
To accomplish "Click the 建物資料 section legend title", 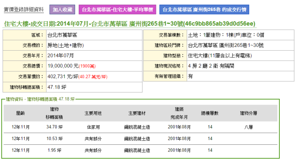I will pos(40,99).
